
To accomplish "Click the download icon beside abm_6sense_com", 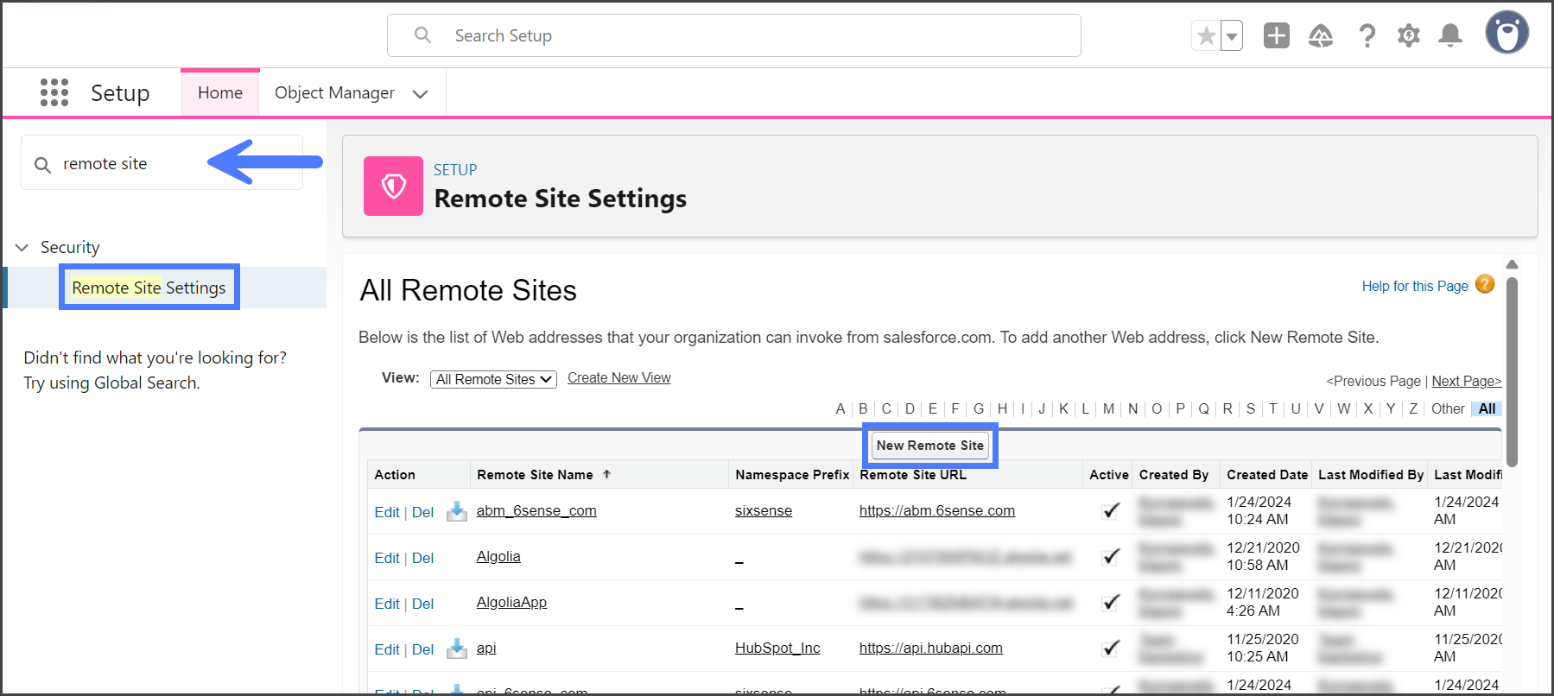I will tap(456, 511).
